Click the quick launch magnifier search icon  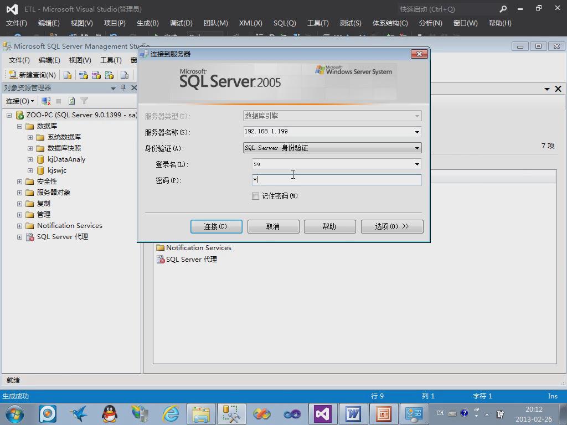coord(503,9)
